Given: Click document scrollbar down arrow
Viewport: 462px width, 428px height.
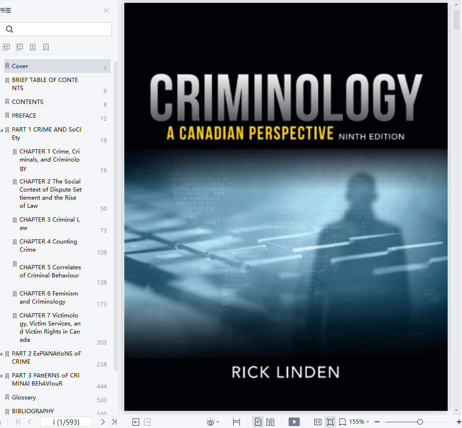Looking at the screenshot, I should 456,410.
